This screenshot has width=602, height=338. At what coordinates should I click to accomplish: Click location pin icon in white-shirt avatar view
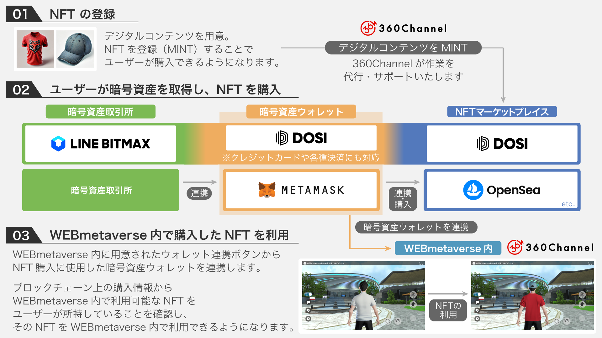coord(309,310)
